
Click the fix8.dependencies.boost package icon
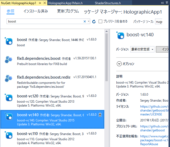pyautogui.click(x=9, y=60)
